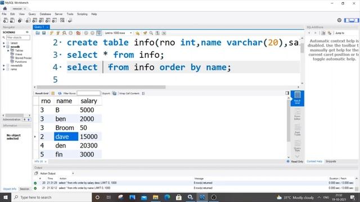Open script file icon in query toolbar
This screenshot has width=360, height=202.
pos(38,33)
